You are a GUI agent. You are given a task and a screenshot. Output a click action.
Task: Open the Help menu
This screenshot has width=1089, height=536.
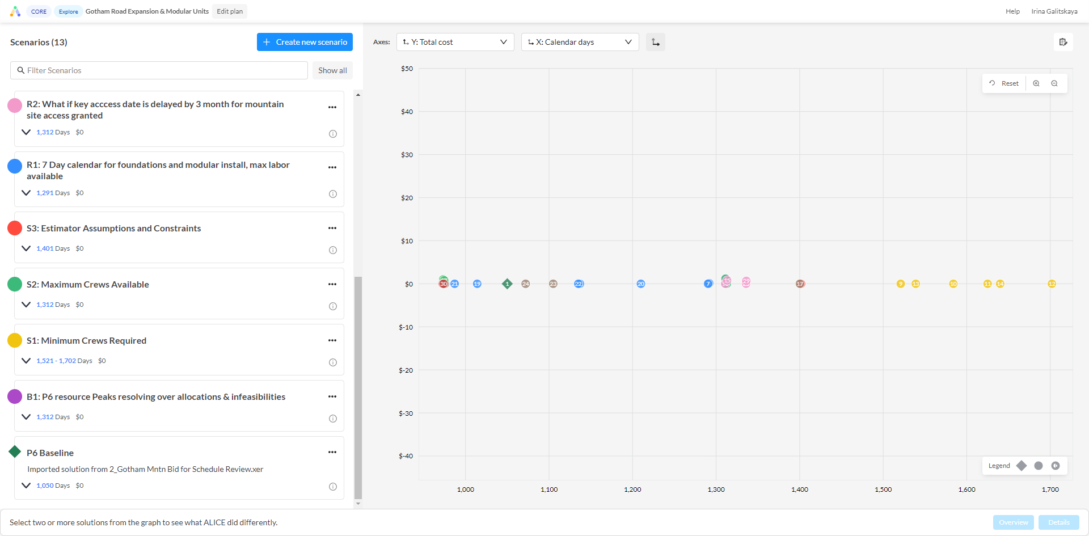point(1012,11)
